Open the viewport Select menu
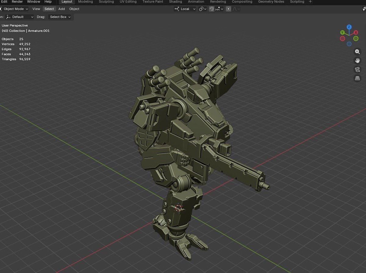The image size is (366, 273). click(49, 9)
